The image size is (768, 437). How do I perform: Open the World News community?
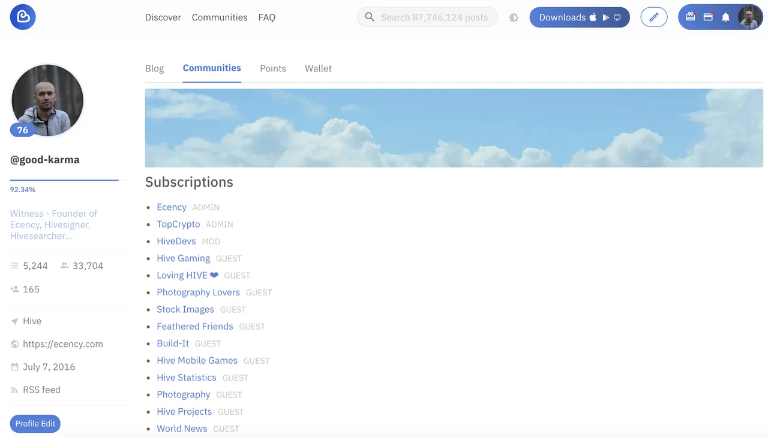click(182, 429)
